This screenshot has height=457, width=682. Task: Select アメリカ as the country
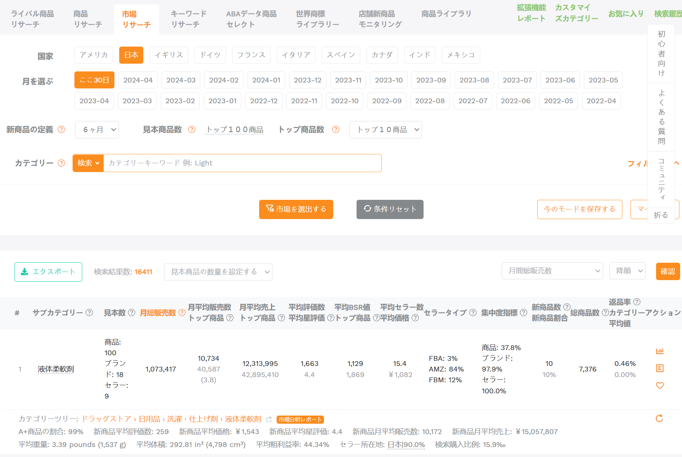(94, 55)
